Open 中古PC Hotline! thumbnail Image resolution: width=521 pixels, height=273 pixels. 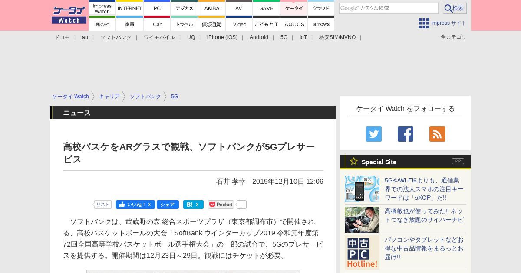point(362,252)
